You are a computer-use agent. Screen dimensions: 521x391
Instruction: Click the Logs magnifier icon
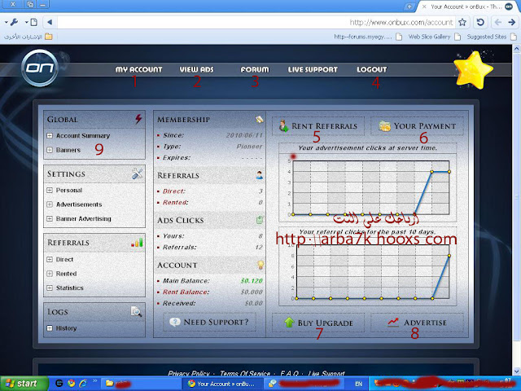click(x=136, y=311)
